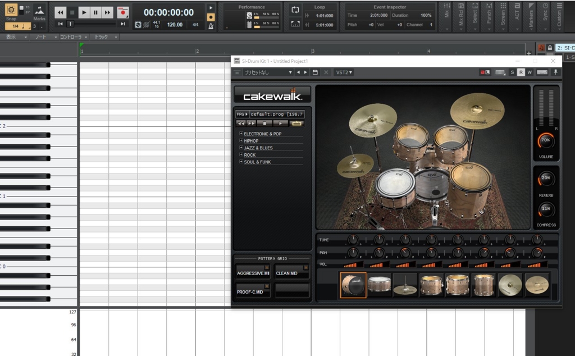Rewind the SI-Drum pattern player
The height and width of the screenshot is (356, 575).
(241, 124)
